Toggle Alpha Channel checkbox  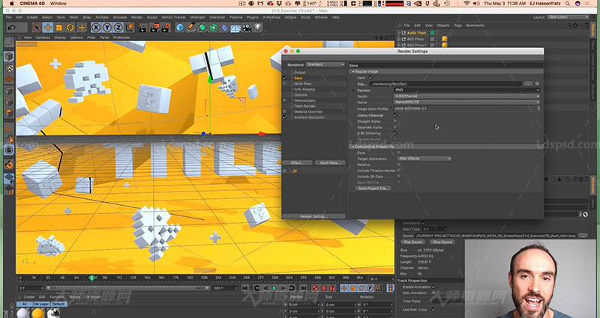(x=395, y=115)
